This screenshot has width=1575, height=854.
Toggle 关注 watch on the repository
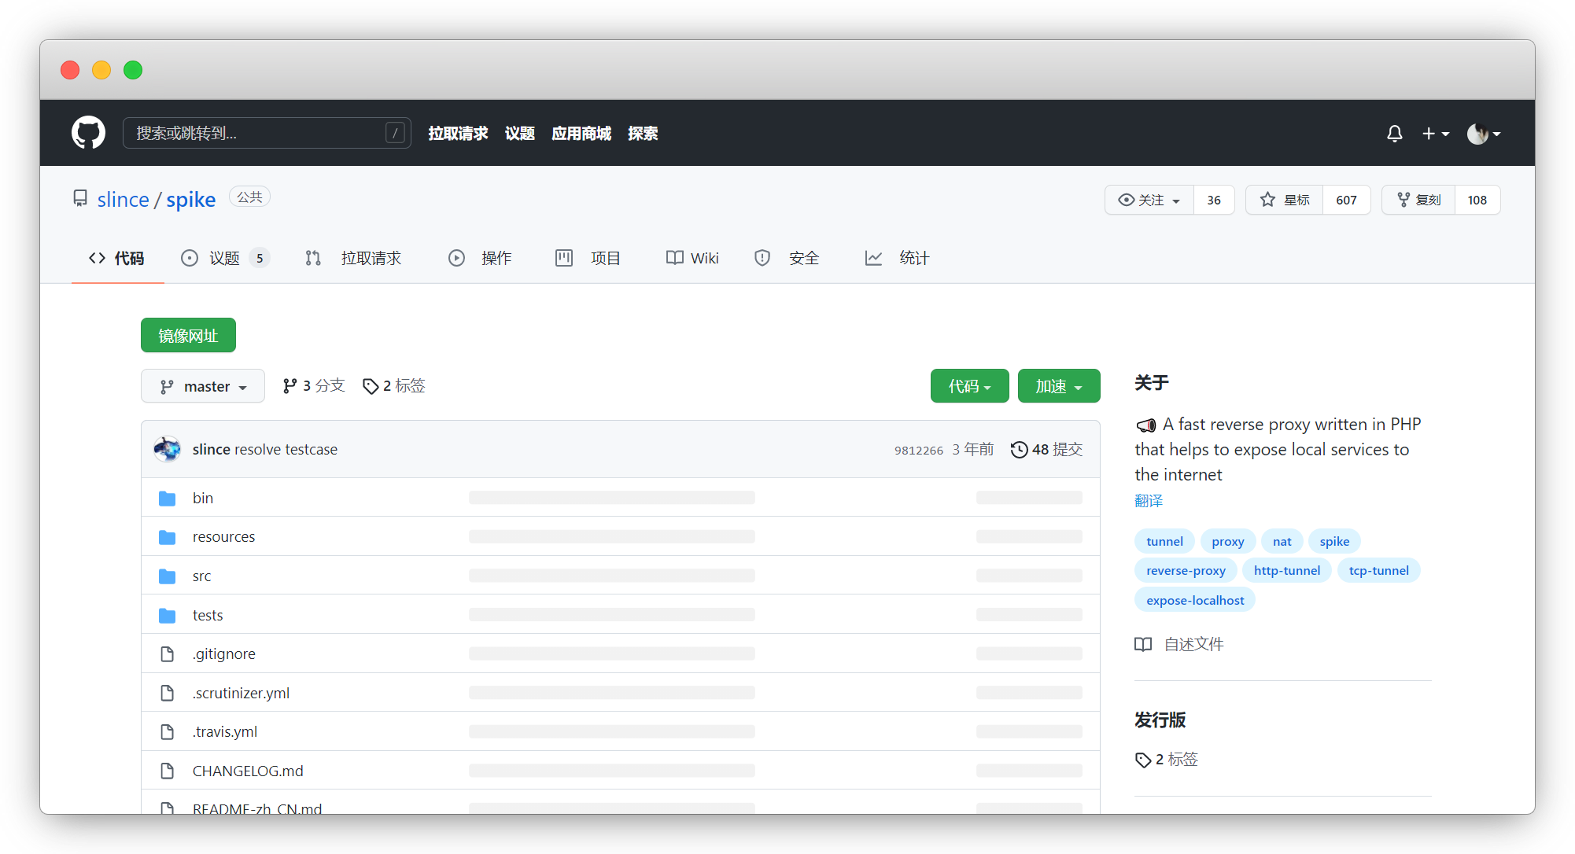click(1149, 201)
